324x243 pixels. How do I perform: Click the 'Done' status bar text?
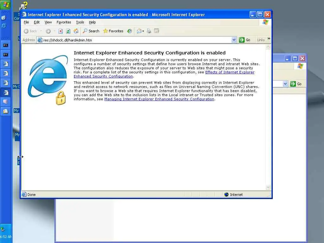32,195
